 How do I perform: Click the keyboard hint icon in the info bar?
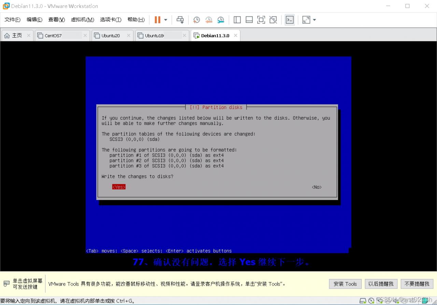tap(6, 284)
